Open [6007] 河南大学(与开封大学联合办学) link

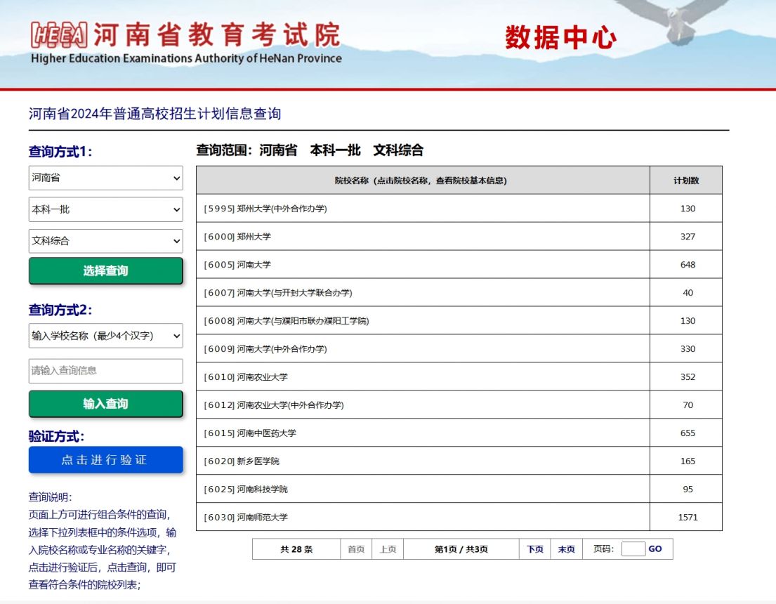pos(278,293)
